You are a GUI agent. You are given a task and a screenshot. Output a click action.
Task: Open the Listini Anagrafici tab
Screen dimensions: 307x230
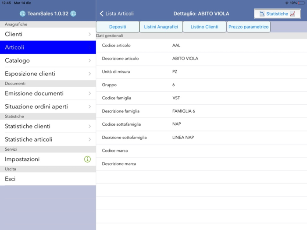click(x=161, y=27)
